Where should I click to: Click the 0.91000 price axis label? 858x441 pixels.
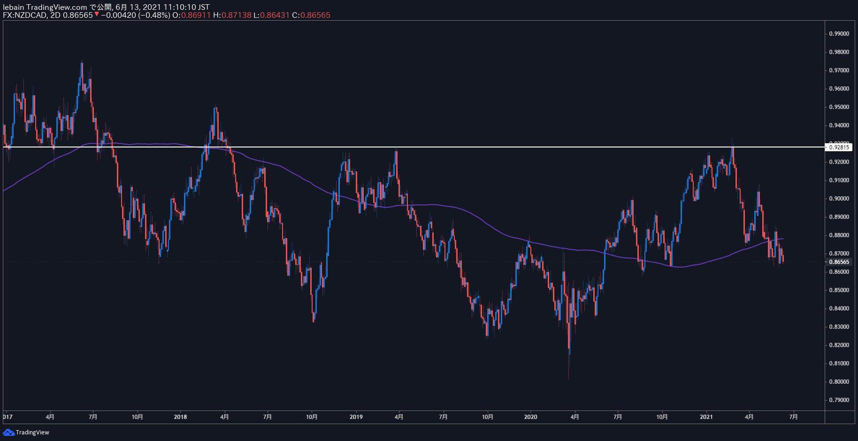(x=839, y=180)
